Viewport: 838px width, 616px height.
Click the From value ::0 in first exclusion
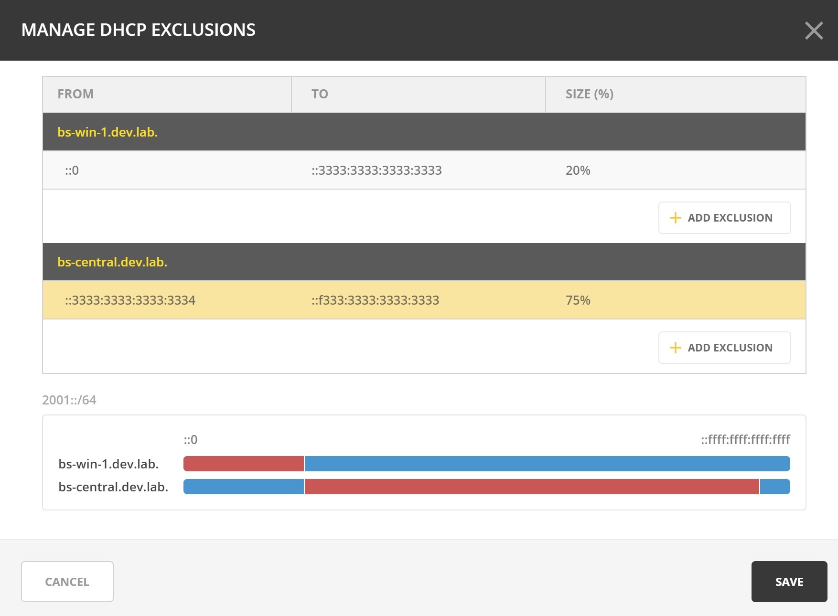coord(72,170)
